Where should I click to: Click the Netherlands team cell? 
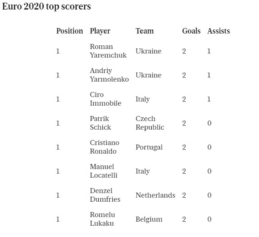coord(155,195)
